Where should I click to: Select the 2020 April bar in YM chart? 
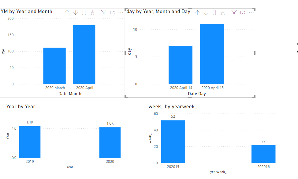tap(84, 55)
